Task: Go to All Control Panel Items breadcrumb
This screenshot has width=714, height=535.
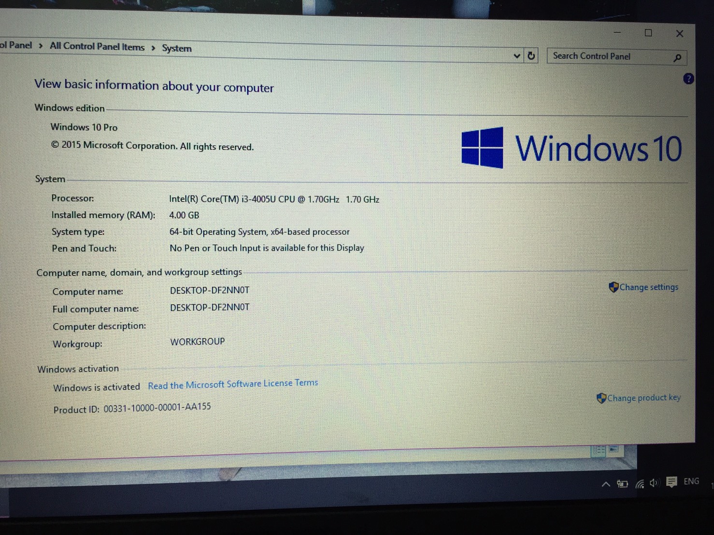Action: [97, 46]
